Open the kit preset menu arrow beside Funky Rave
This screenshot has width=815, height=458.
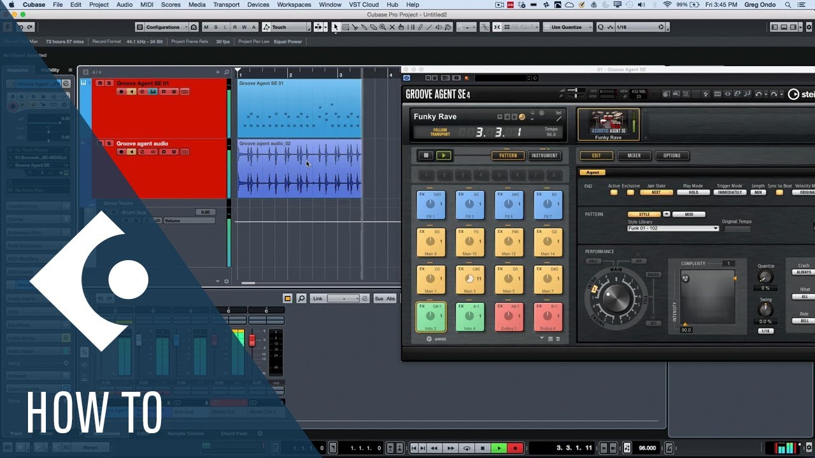pos(500,116)
